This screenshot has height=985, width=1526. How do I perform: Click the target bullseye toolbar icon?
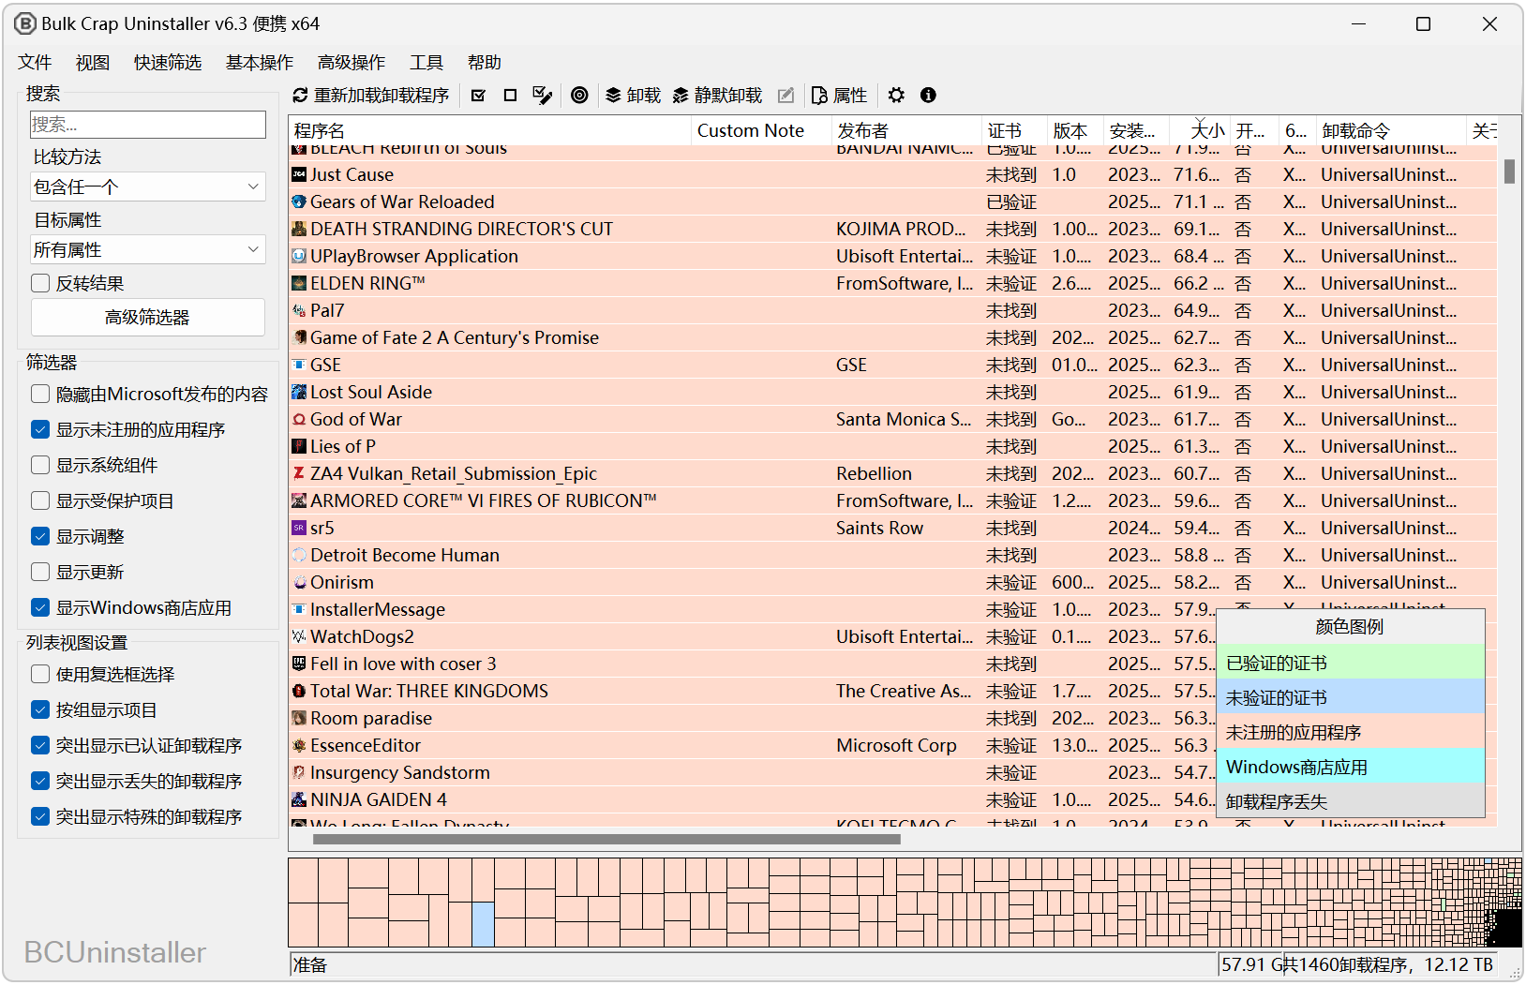point(579,96)
